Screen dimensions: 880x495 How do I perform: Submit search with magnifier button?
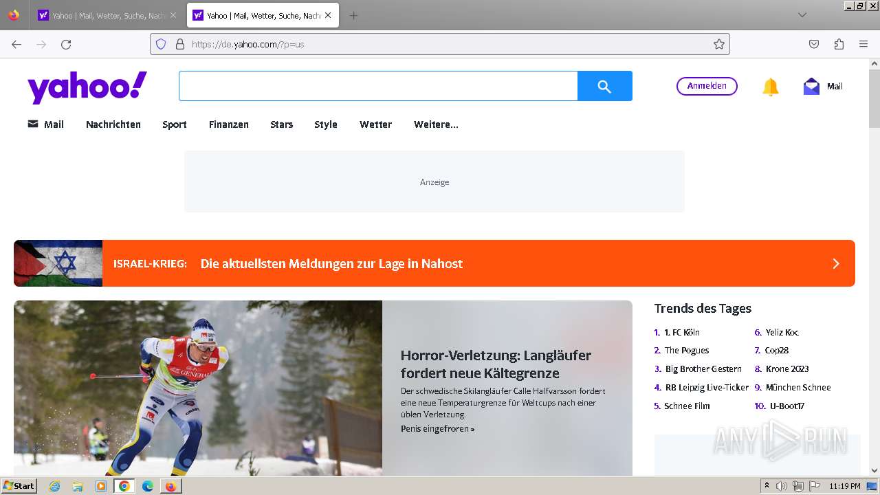pos(605,86)
